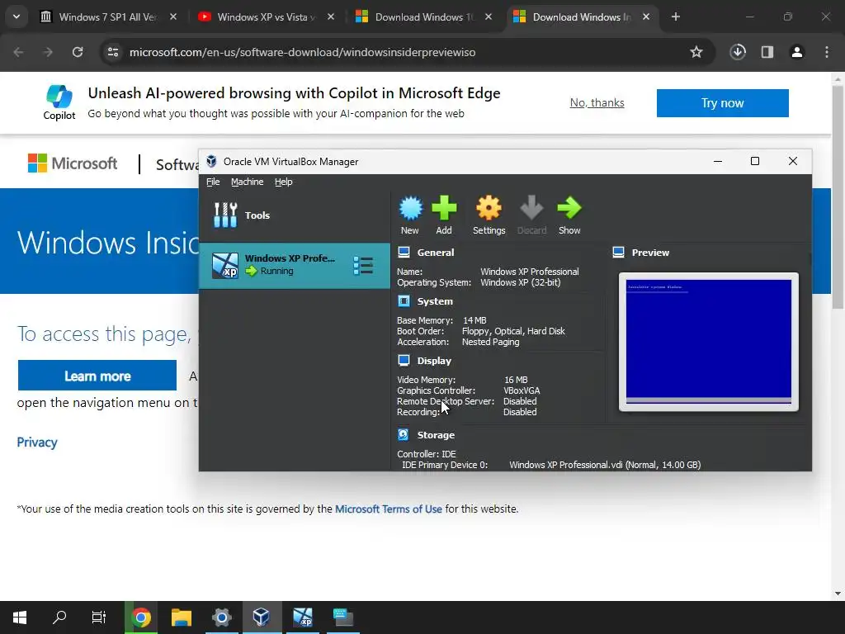Click the Chrome forward arrow
The image size is (845, 634).
coord(48,52)
